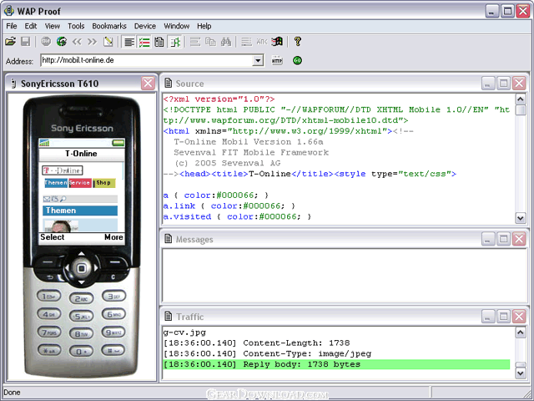Click Source panel scrollbar up arrow
The width and height of the screenshot is (534, 401).
521,99
